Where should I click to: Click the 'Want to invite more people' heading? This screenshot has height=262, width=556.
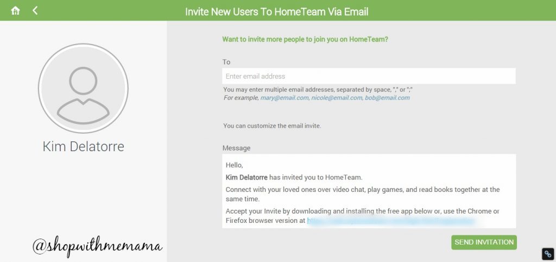point(305,39)
